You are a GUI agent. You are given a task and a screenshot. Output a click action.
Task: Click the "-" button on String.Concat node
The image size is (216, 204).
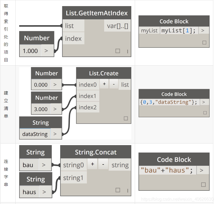pos(103,164)
